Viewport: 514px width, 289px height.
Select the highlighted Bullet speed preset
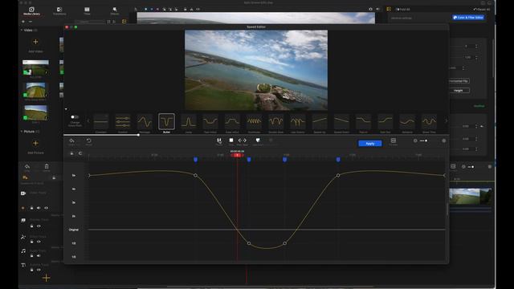166,122
